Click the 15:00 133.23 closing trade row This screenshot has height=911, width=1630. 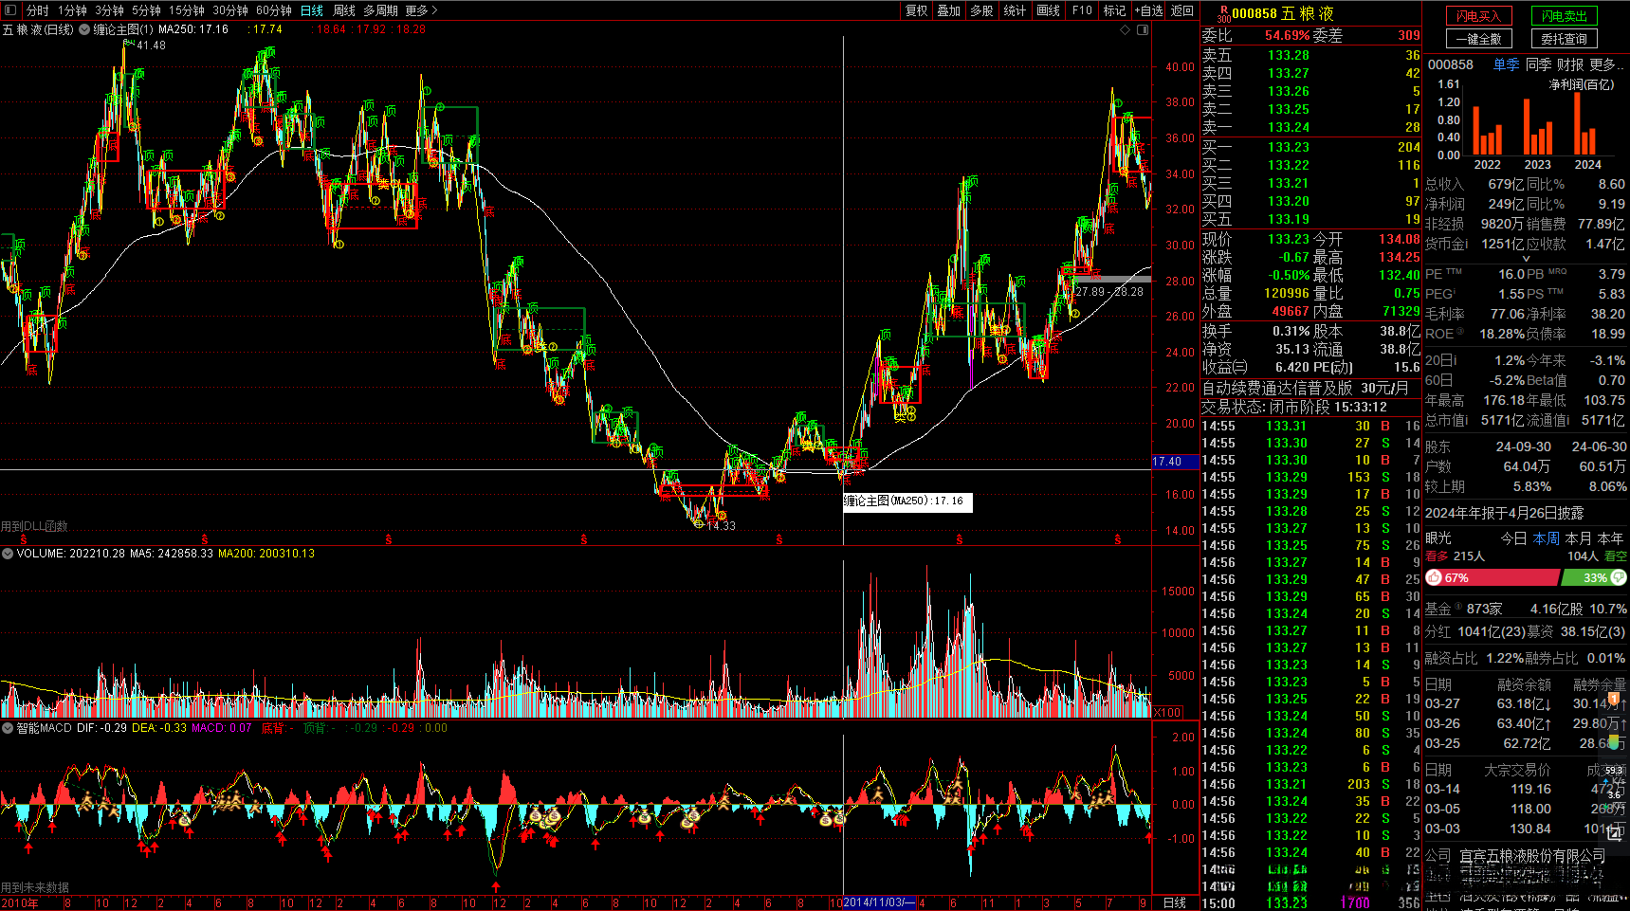coord(1311,903)
